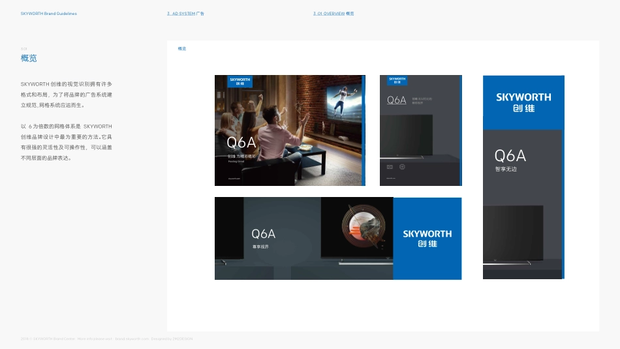Viewport: 620px width, 349px height.
Task: Click the camera icon in the square ad
Action: pyautogui.click(x=390, y=167)
